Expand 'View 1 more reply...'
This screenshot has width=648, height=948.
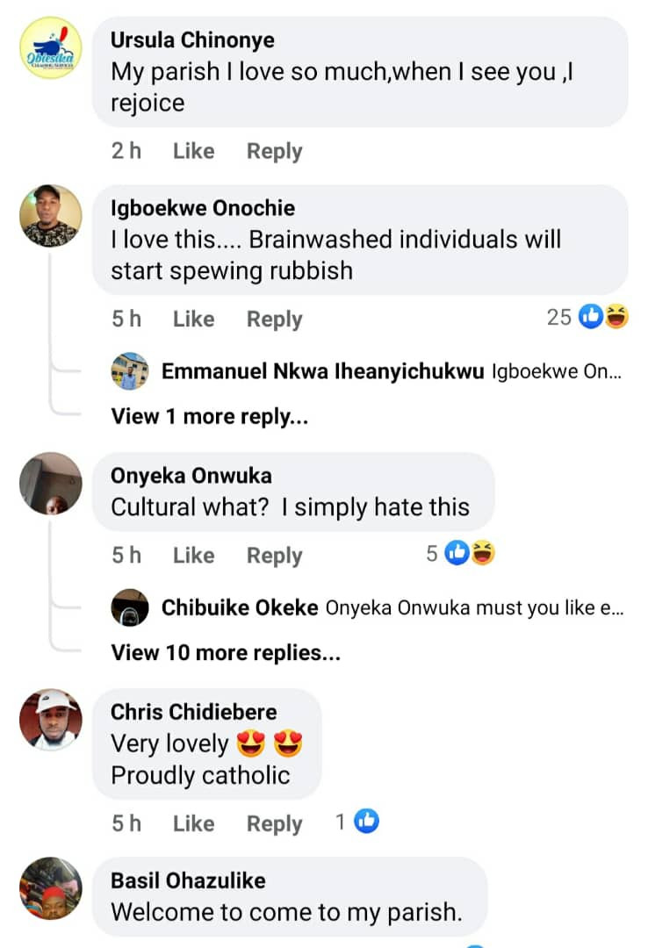click(209, 417)
